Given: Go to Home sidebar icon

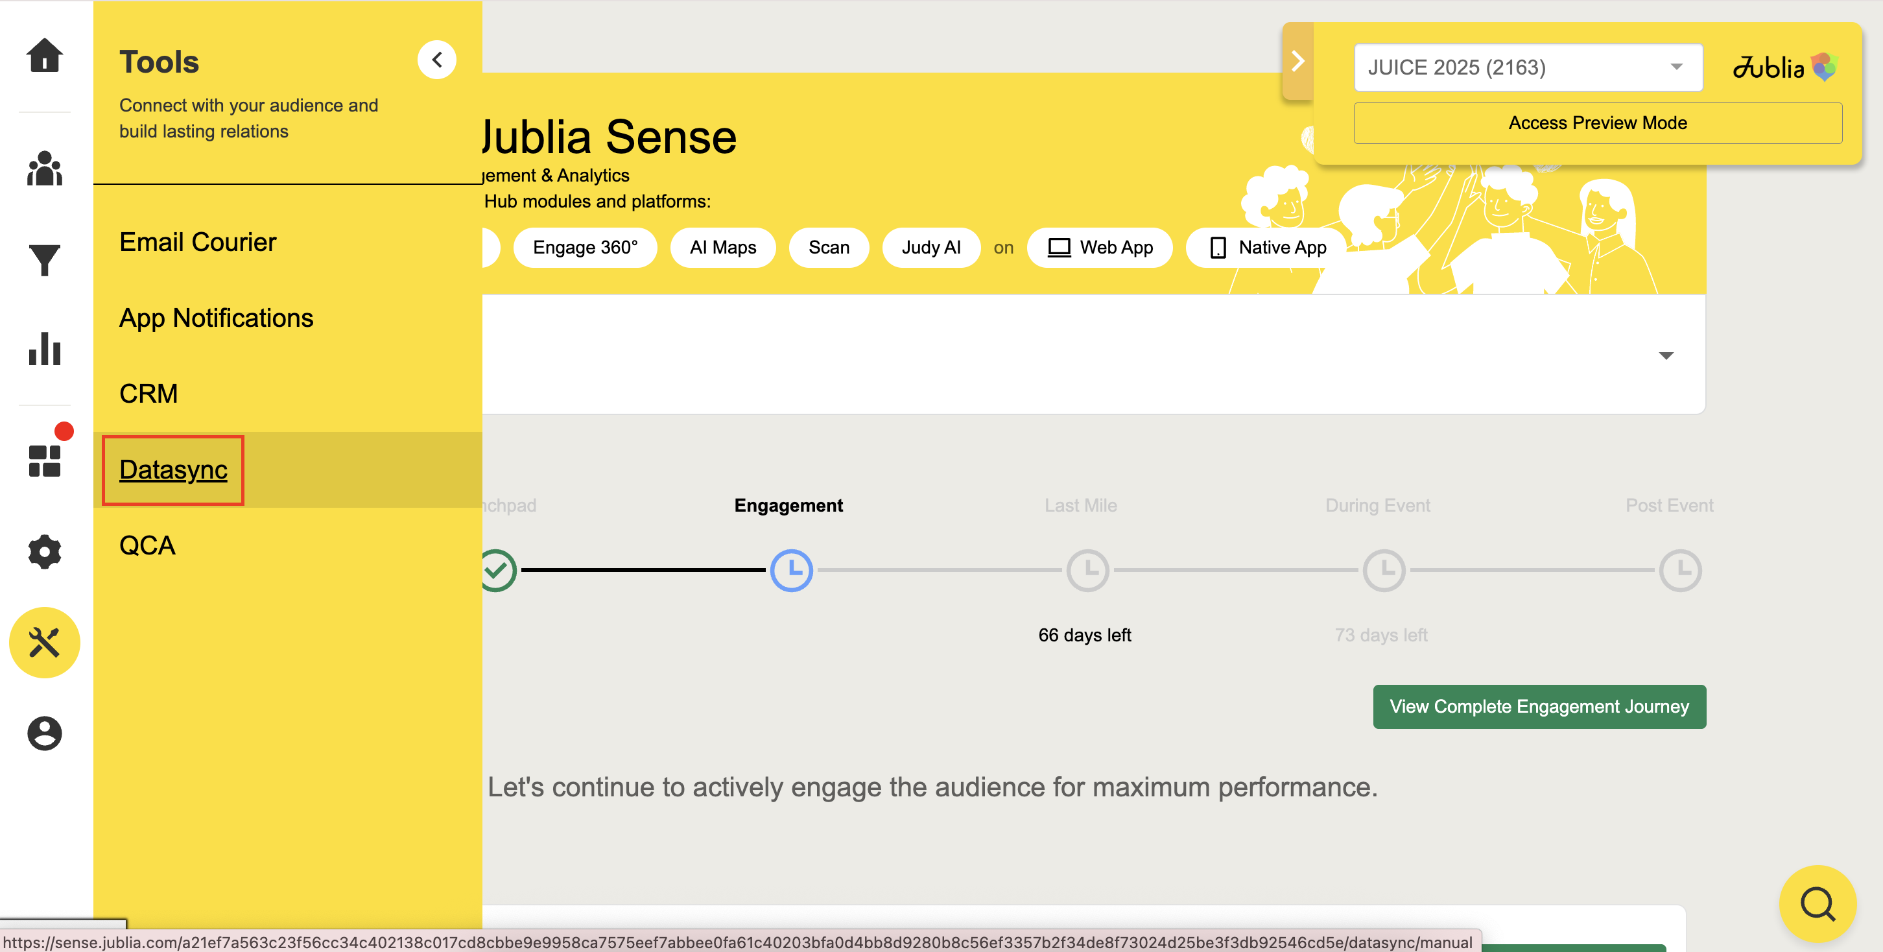Looking at the screenshot, I should point(45,56).
